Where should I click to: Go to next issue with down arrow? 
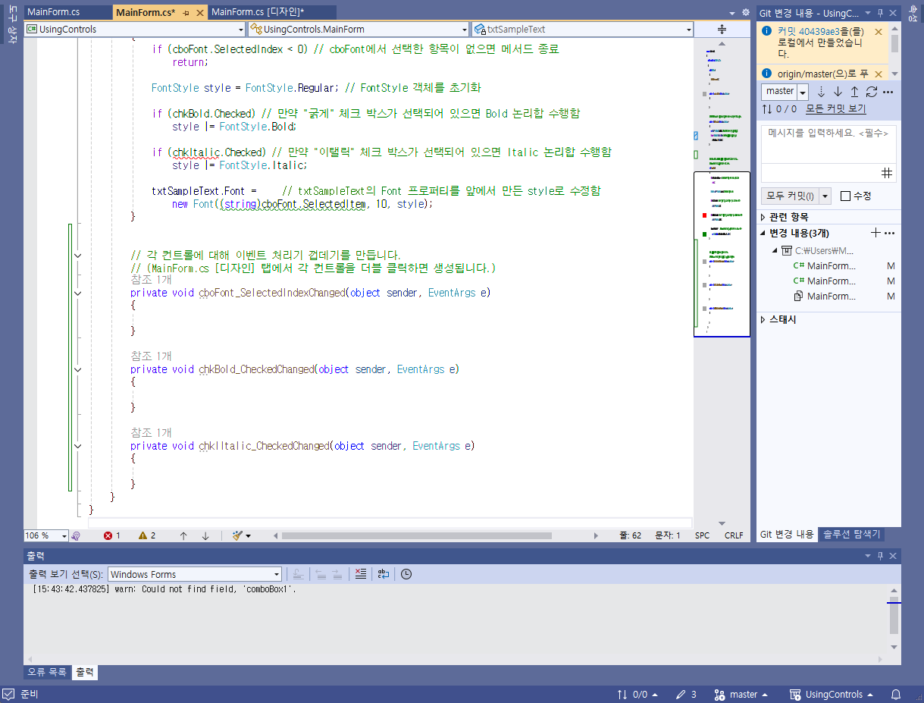coord(205,535)
